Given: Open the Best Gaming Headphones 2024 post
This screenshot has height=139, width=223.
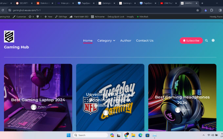Looking at the screenshot, I should [182, 100].
